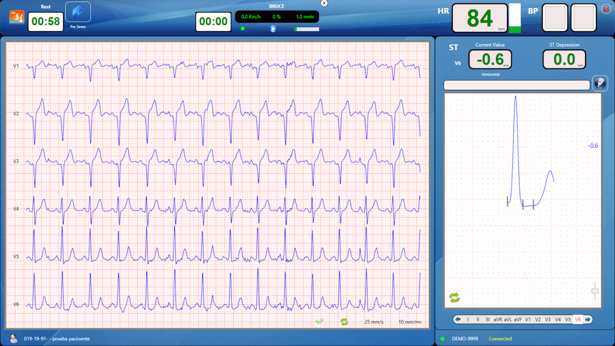Click the green checkmark icon on ECG chart
This screenshot has height=346, width=615.
point(320,322)
